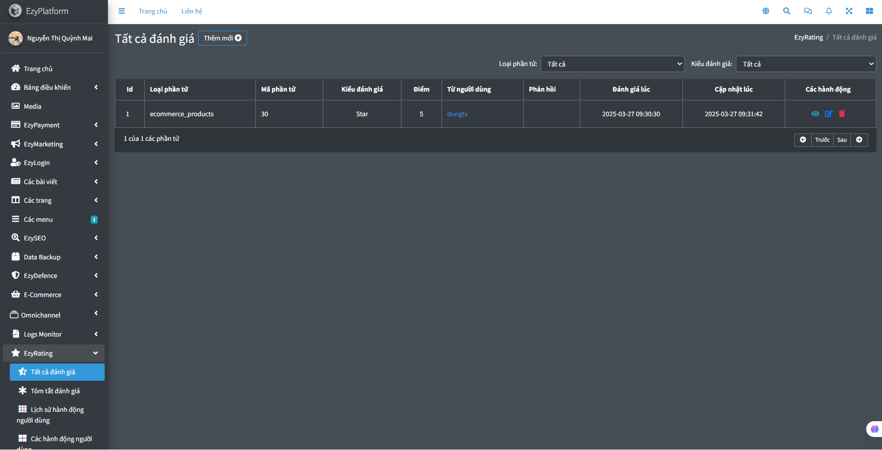
Task: Click the Liên hệ top navigation link
Action: point(192,11)
